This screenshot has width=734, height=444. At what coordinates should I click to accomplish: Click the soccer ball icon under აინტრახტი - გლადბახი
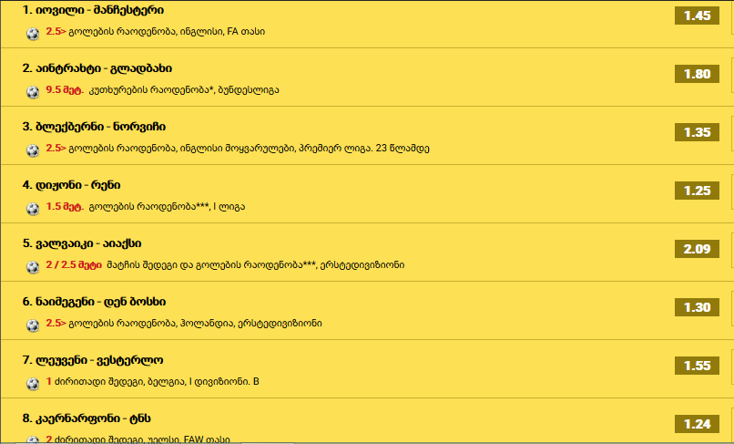click(33, 92)
